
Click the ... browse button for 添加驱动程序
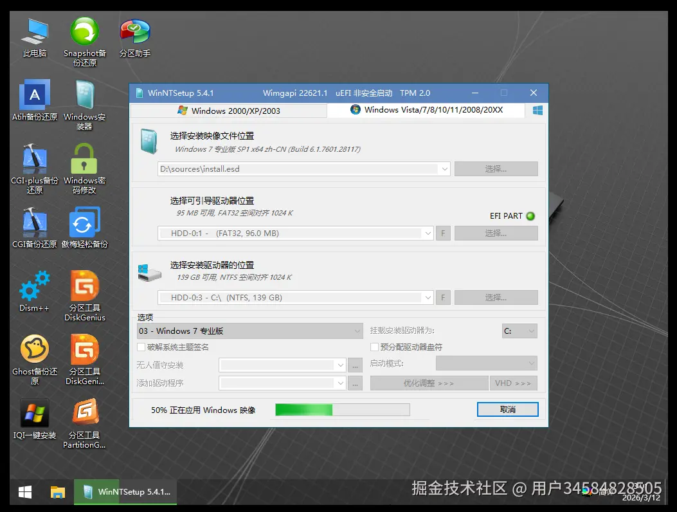(355, 383)
